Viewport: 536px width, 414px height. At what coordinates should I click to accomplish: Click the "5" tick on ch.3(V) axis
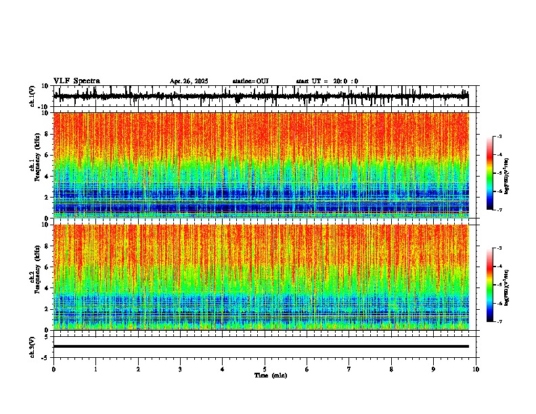pos(47,336)
